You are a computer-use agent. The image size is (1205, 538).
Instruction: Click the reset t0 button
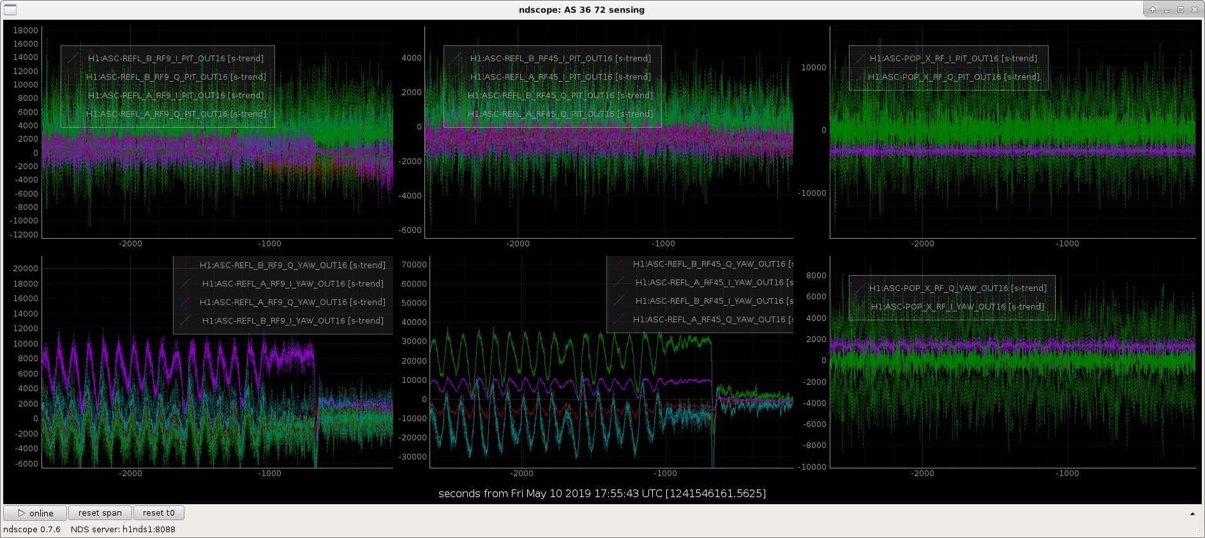159,513
